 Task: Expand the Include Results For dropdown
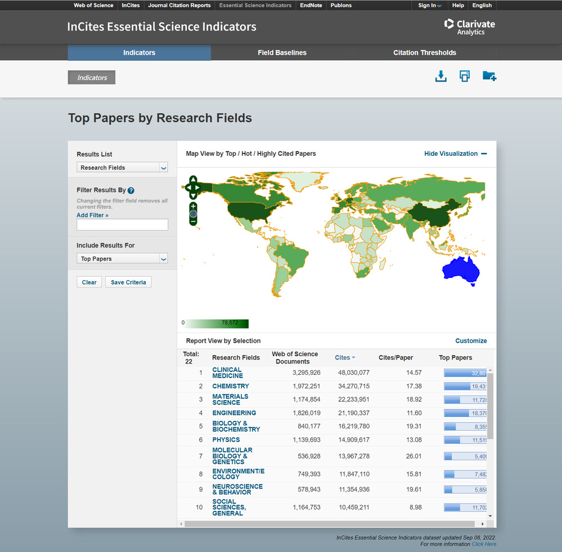(x=122, y=259)
